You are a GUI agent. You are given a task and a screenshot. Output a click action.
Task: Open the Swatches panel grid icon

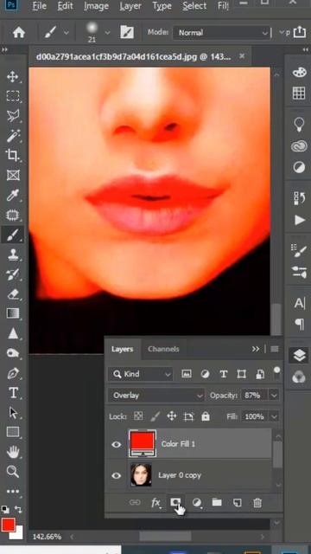click(299, 93)
